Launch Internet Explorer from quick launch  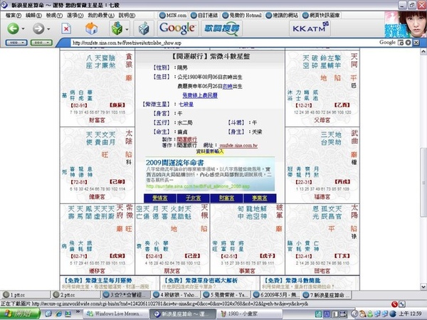[x=58, y=314]
